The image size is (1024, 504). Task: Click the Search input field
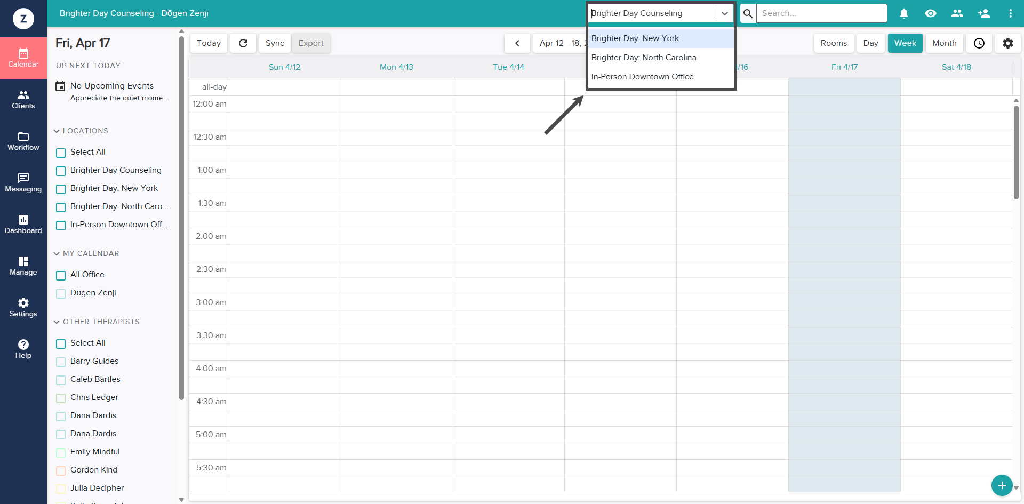pyautogui.click(x=822, y=13)
